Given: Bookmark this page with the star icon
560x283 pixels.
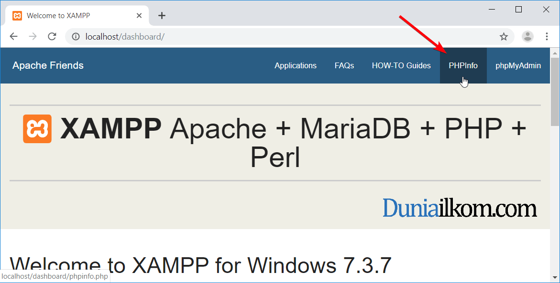Looking at the screenshot, I should pos(504,36).
